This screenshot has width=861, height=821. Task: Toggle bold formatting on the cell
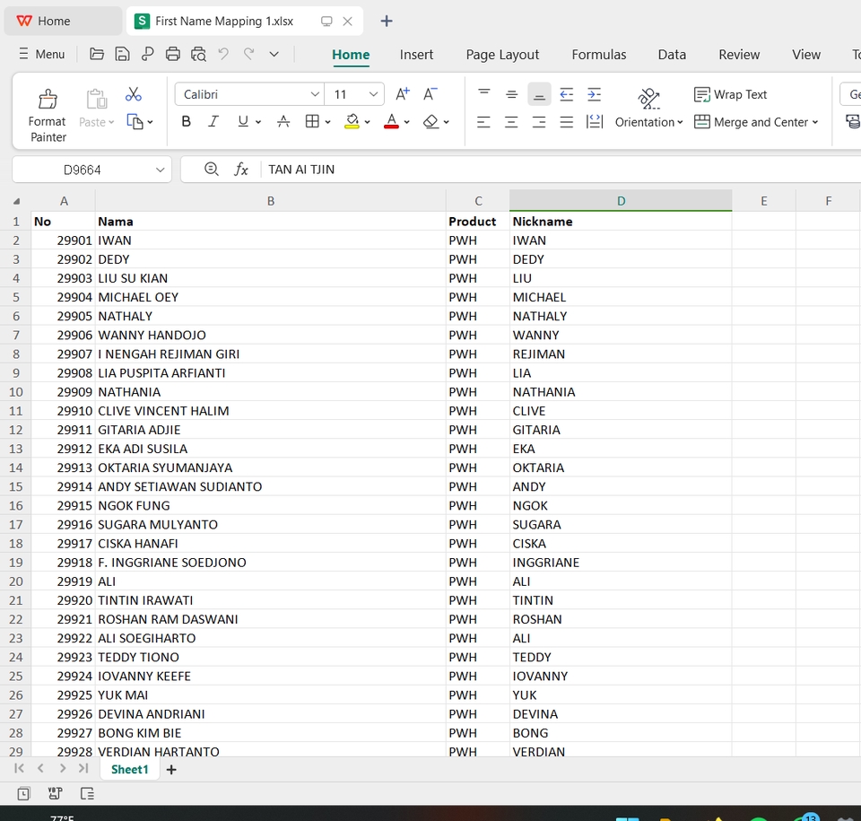point(186,121)
